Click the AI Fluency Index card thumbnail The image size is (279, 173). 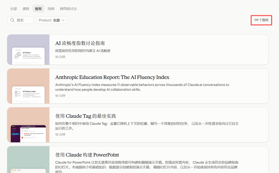click(x=28, y=86)
